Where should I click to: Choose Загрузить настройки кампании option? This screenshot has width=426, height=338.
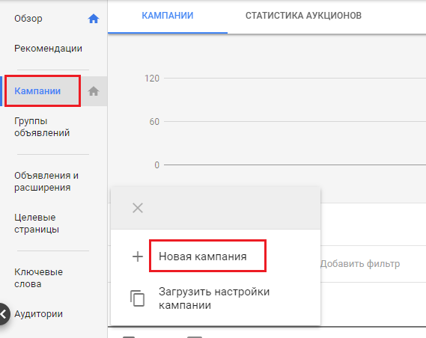click(214, 298)
